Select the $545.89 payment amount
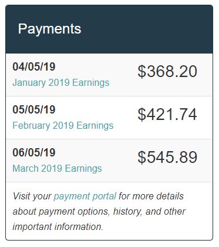Screen dimensions: 219x247 tap(167, 157)
